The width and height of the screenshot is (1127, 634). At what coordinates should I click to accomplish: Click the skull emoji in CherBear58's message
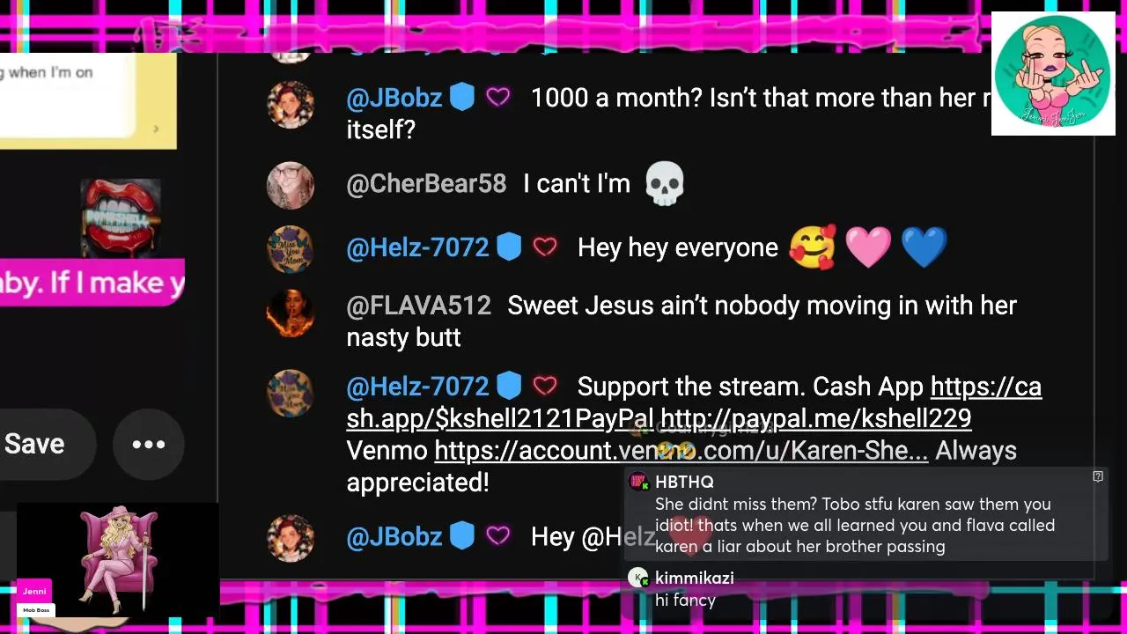665,183
